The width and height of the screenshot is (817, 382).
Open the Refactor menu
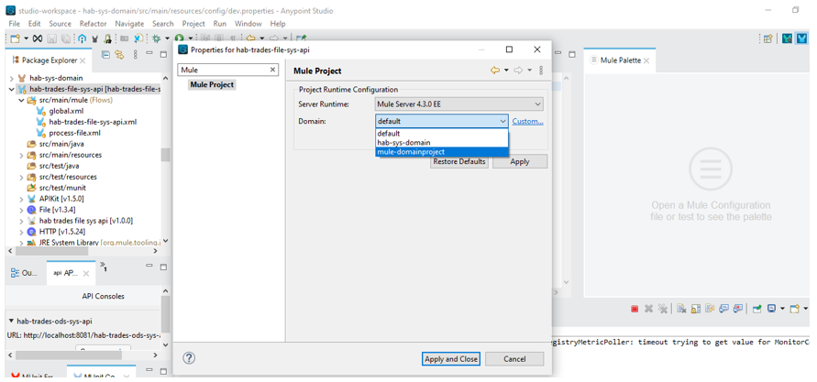coord(94,24)
